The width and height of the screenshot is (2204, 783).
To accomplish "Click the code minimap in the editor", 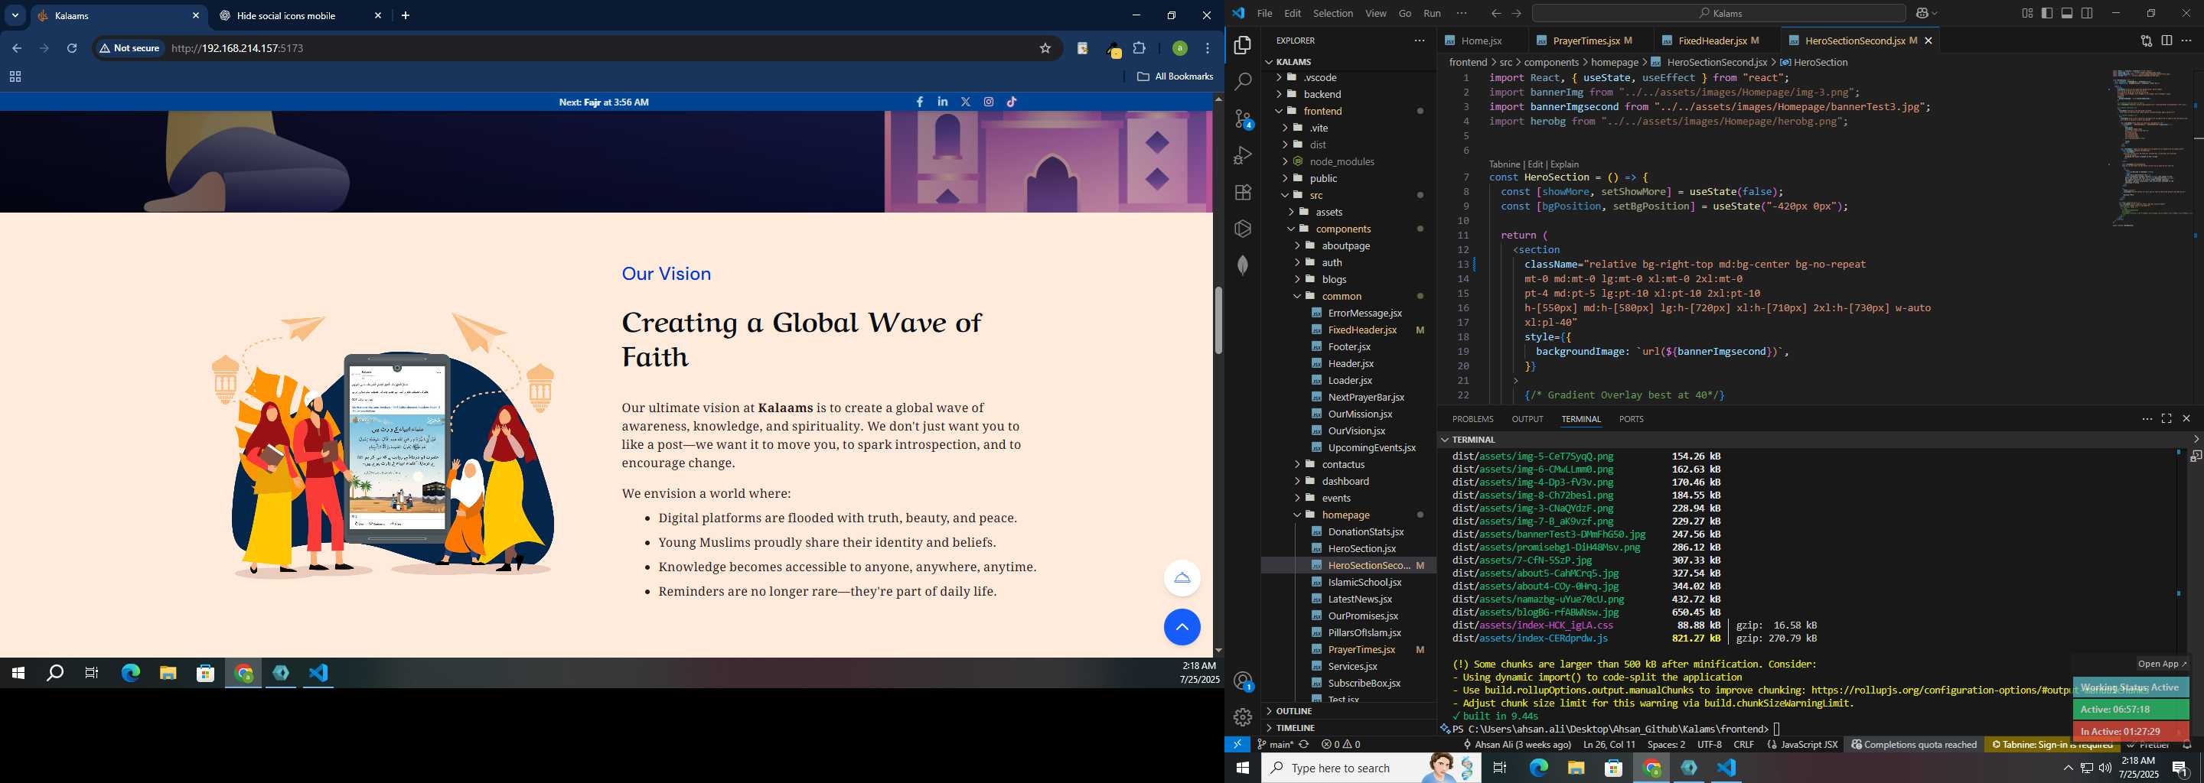I will click(2150, 147).
